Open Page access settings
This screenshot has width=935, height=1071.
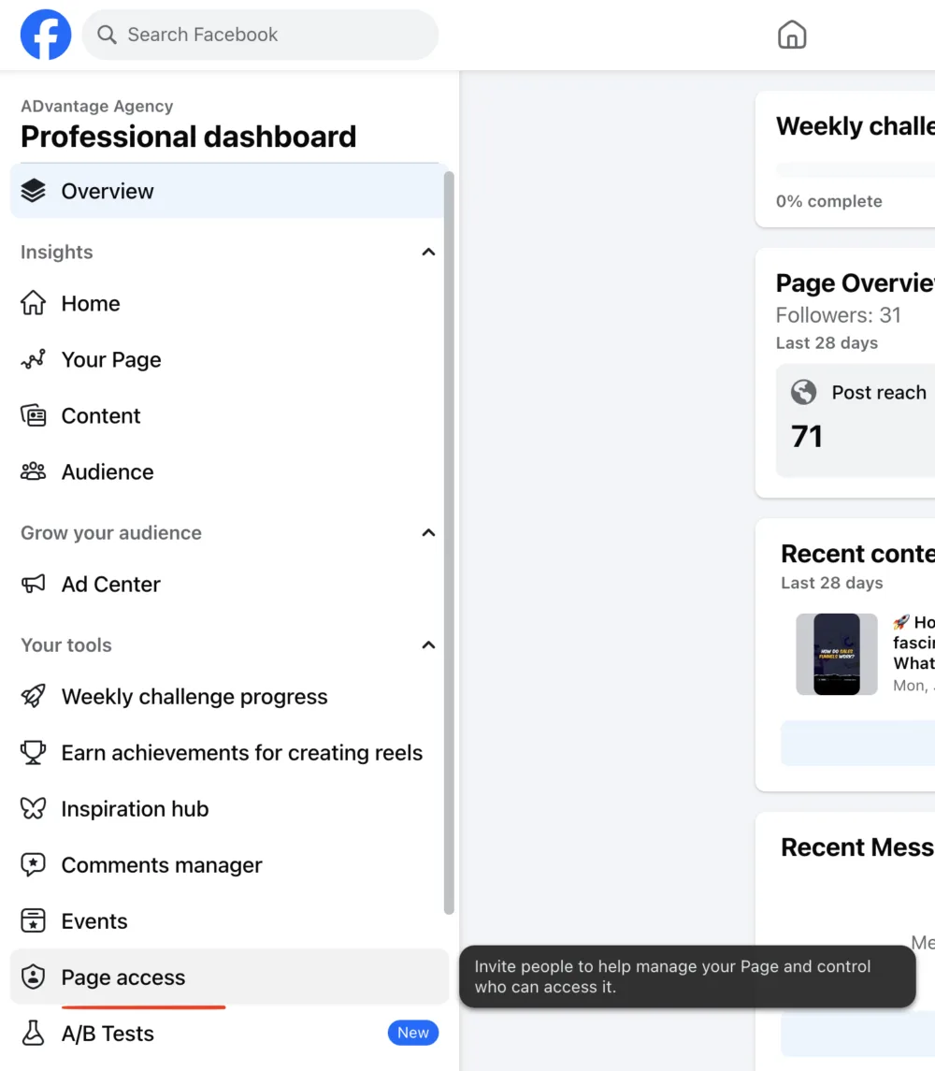(123, 977)
